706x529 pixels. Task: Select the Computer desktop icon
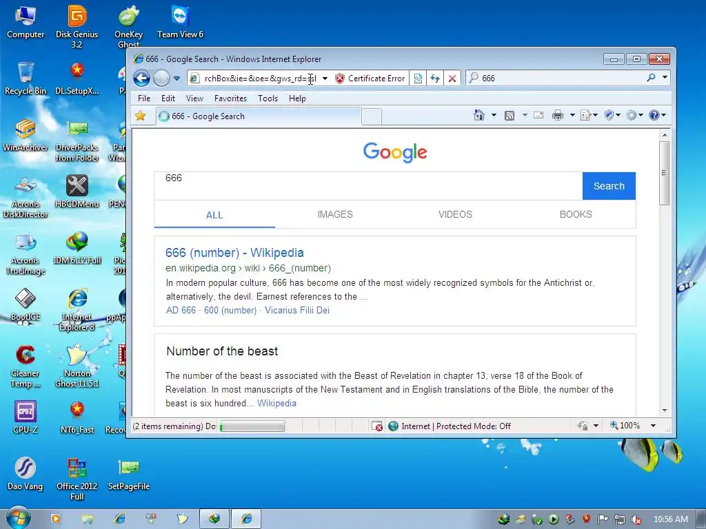26,23
